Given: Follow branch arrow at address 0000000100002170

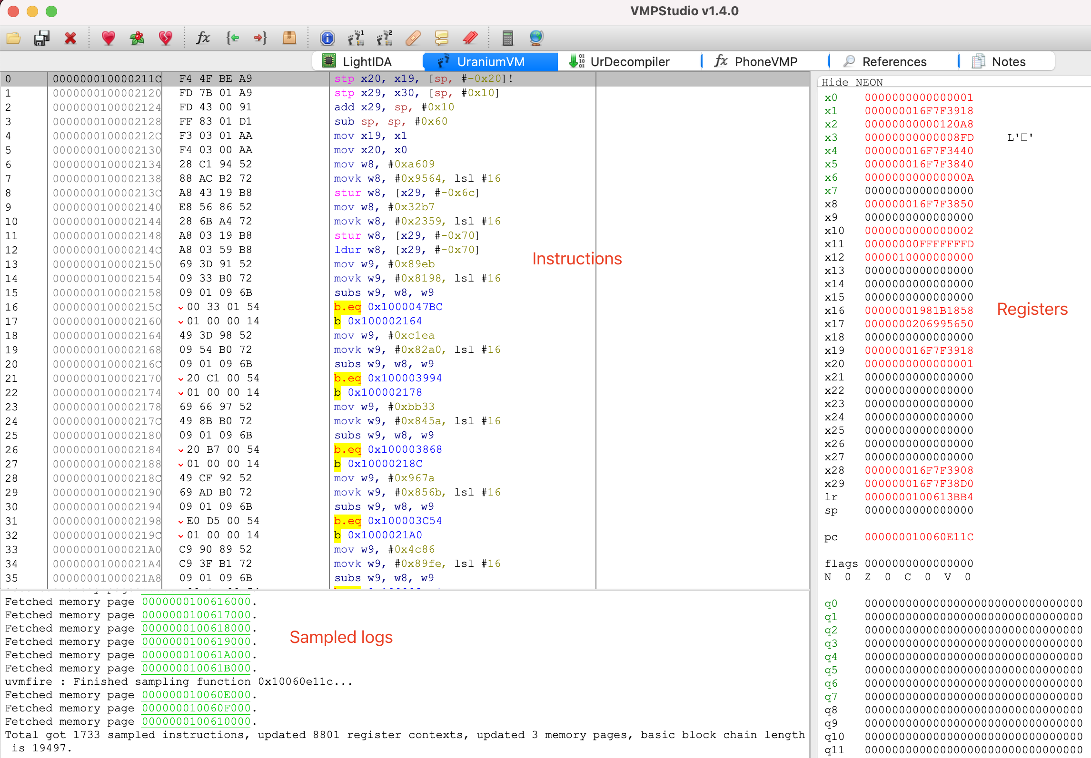Looking at the screenshot, I should click(181, 379).
